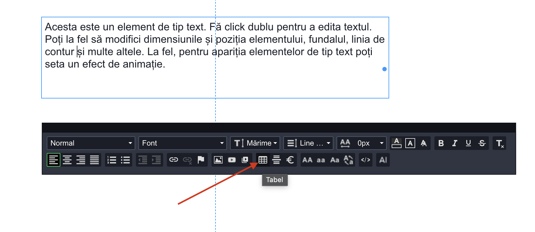
Task: Toggle strikethrough formatting
Action: (482, 143)
